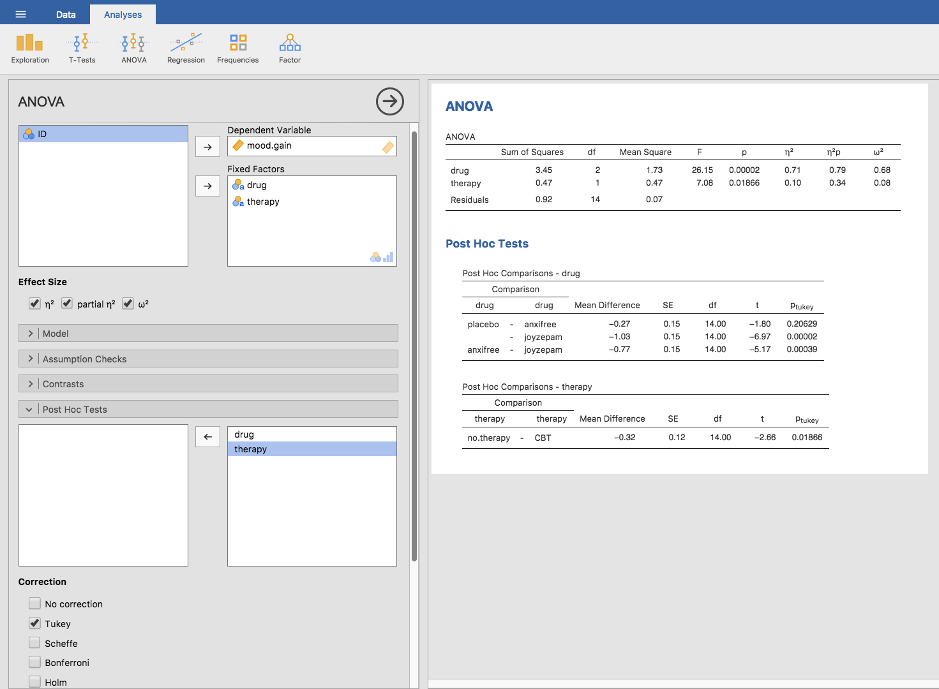Click the therapy factor icon in Fixed Factors
This screenshot has height=689, width=939.
point(238,202)
